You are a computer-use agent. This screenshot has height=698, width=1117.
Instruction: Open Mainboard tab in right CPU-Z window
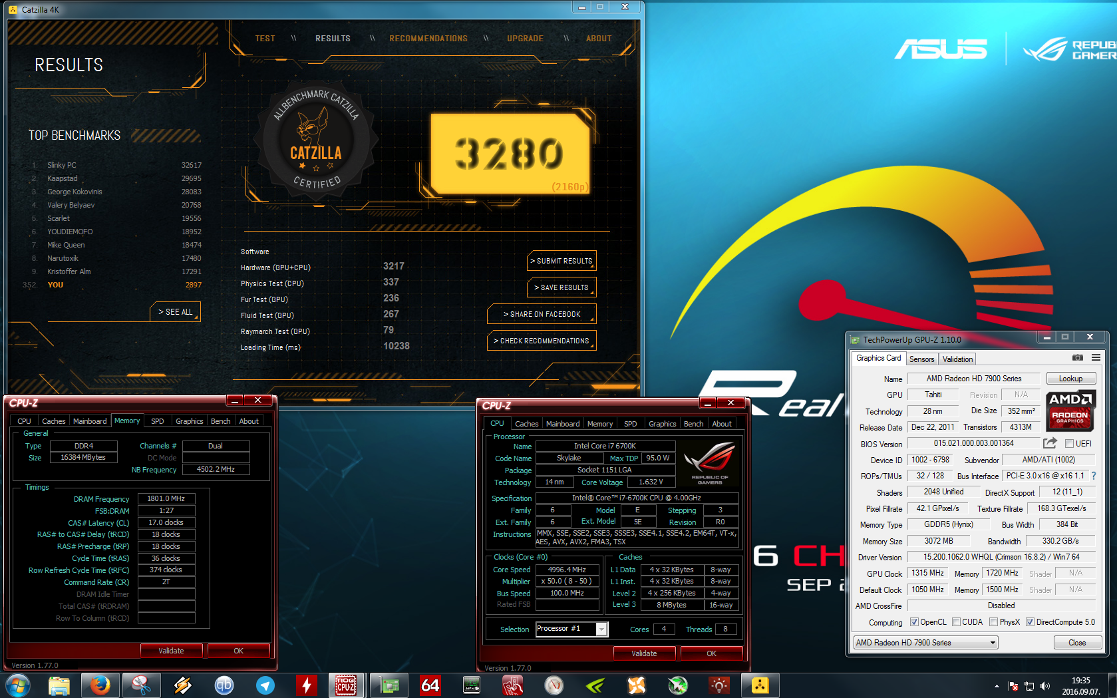click(563, 424)
